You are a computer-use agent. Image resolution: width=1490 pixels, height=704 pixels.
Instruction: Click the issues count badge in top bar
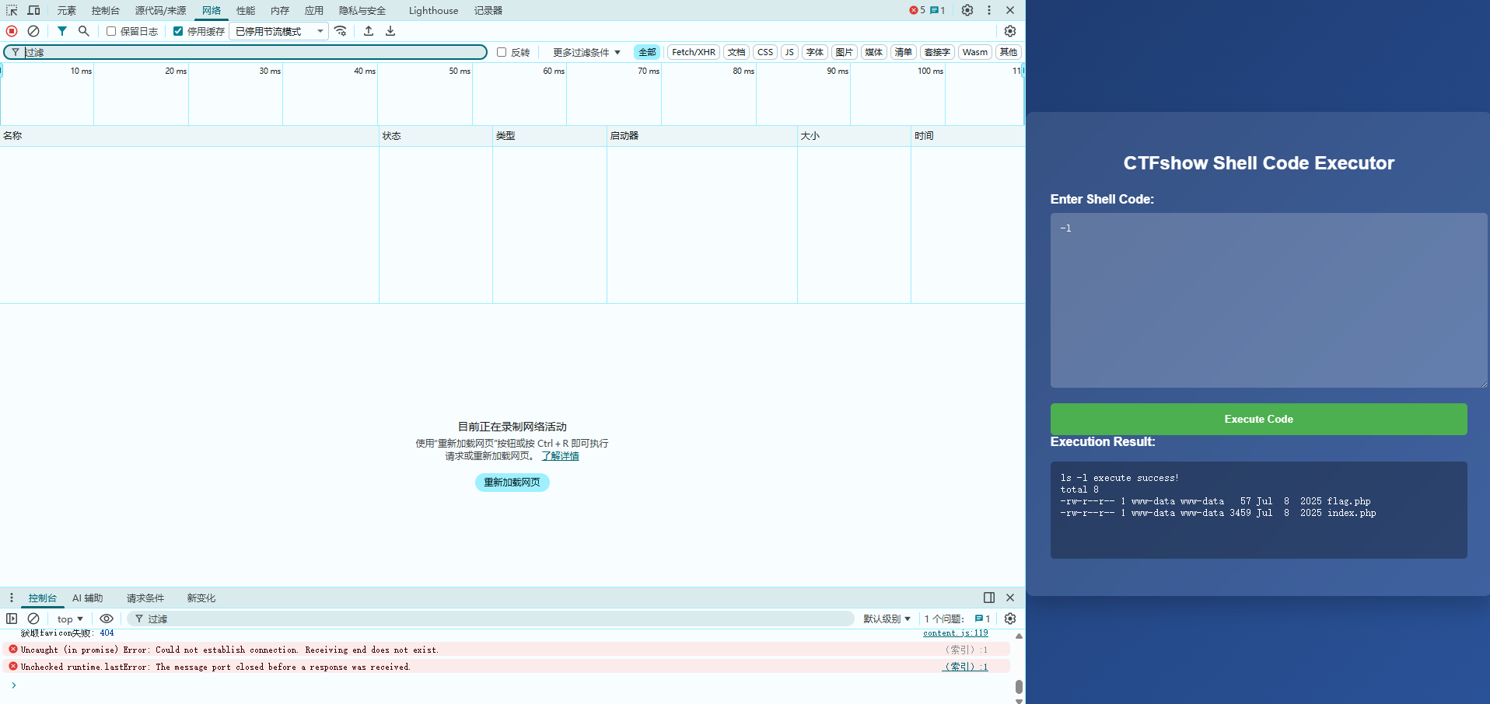click(938, 10)
